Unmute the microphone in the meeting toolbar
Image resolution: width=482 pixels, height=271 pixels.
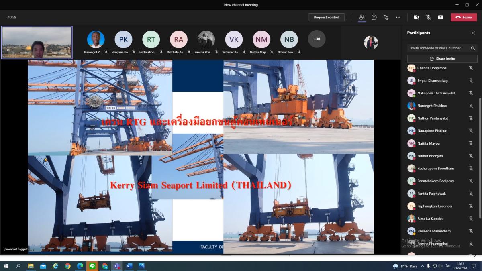(429, 17)
